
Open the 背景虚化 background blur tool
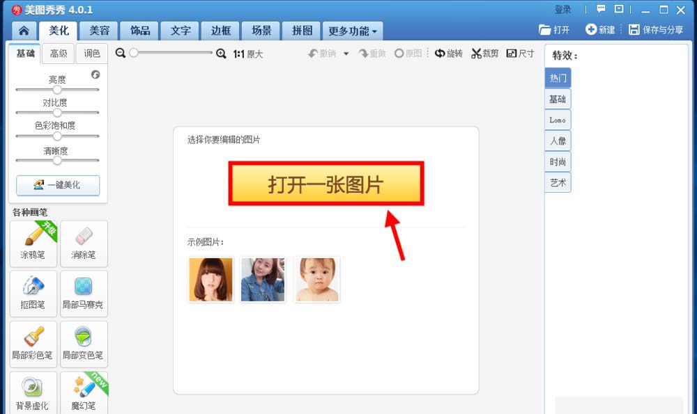(x=33, y=392)
